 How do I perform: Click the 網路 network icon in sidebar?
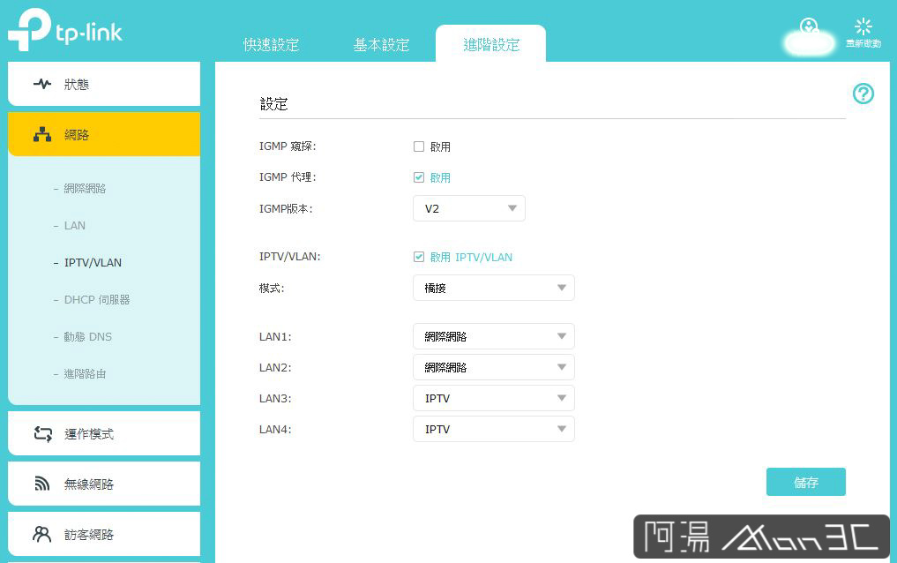point(41,134)
